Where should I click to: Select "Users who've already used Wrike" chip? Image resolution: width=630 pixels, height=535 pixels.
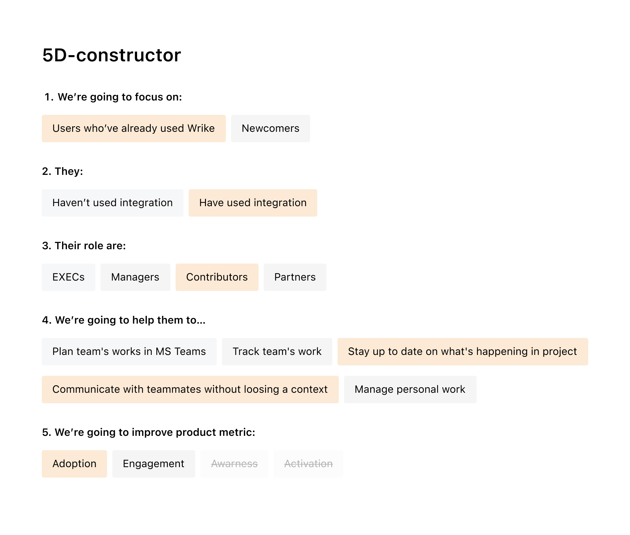(134, 128)
